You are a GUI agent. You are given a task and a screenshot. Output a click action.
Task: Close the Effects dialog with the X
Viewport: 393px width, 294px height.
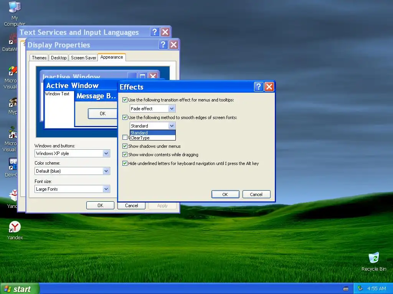[x=269, y=87]
